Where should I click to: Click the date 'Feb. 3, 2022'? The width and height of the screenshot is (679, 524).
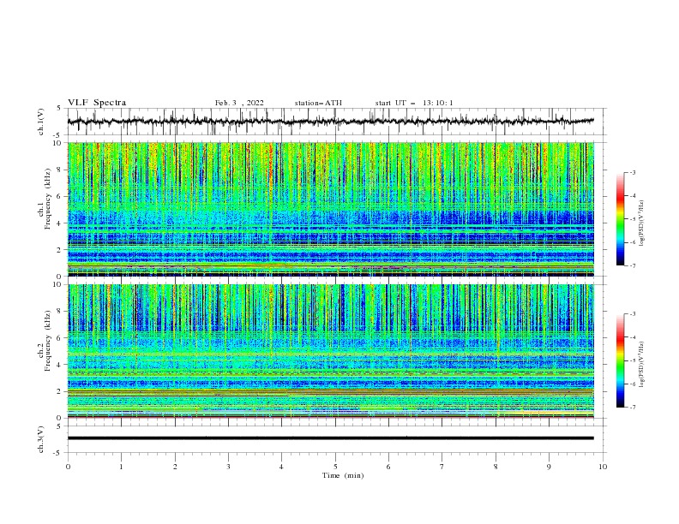click(239, 103)
